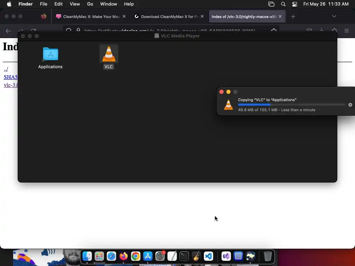Close the copy progress window with red button

[222, 92]
